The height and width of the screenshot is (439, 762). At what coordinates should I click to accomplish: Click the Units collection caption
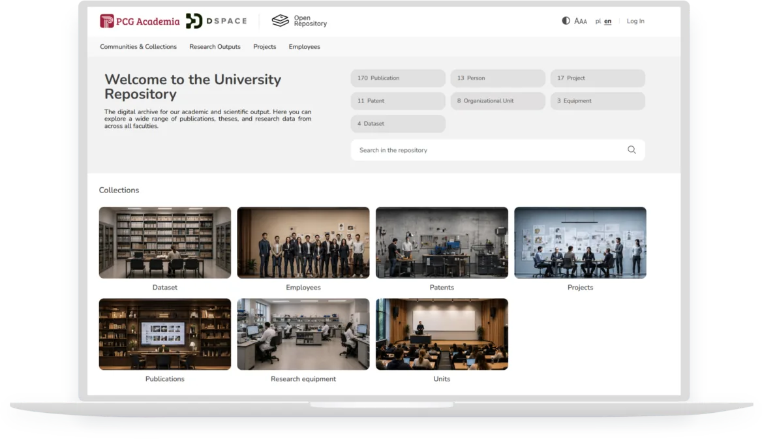coord(442,379)
